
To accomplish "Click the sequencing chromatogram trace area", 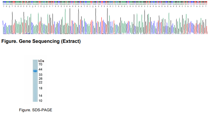I will [x=105, y=21].
